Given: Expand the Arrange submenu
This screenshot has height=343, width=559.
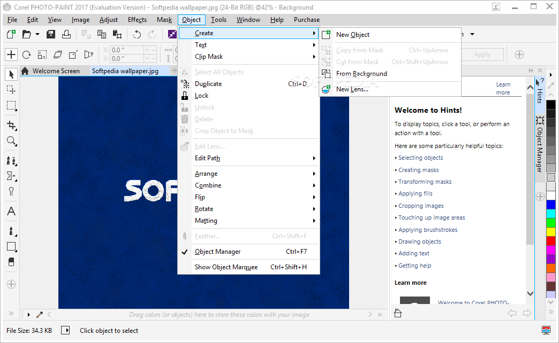Looking at the screenshot, I should pyautogui.click(x=249, y=173).
